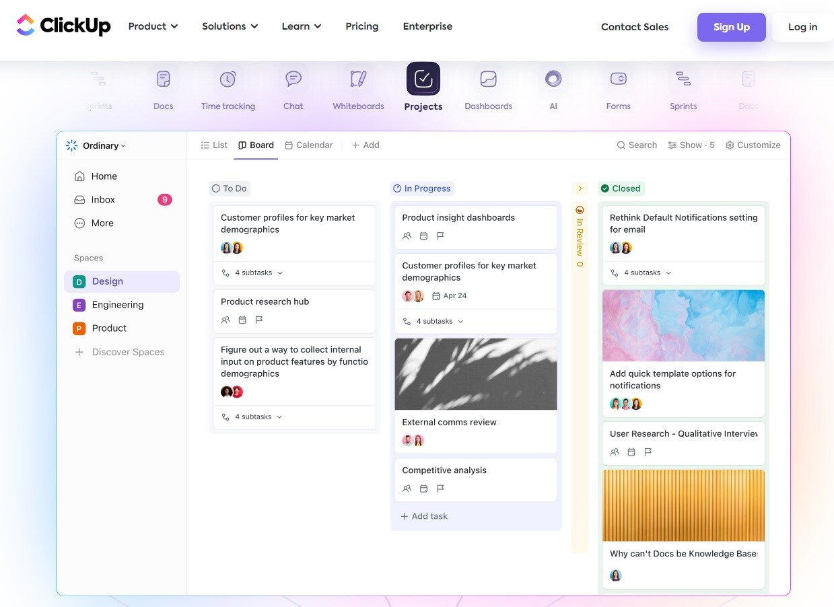Click assignee icon on Product research hub card
Viewport: 834px width, 607px height.
tap(225, 320)
